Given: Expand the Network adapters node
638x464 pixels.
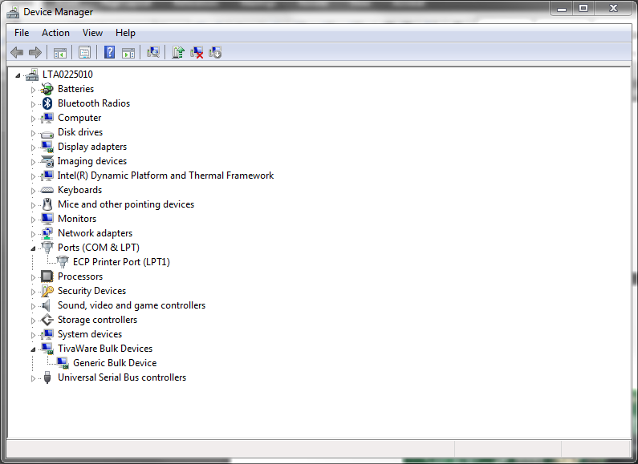Looking at the screenshot, I should (x=33, y=234).
